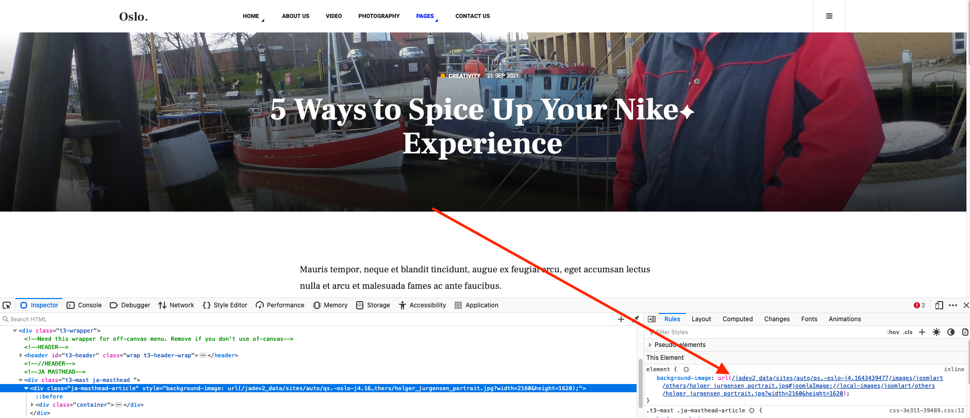Open the DevTools more options menu
The image size is (970, 418).
tap(953, 305)
